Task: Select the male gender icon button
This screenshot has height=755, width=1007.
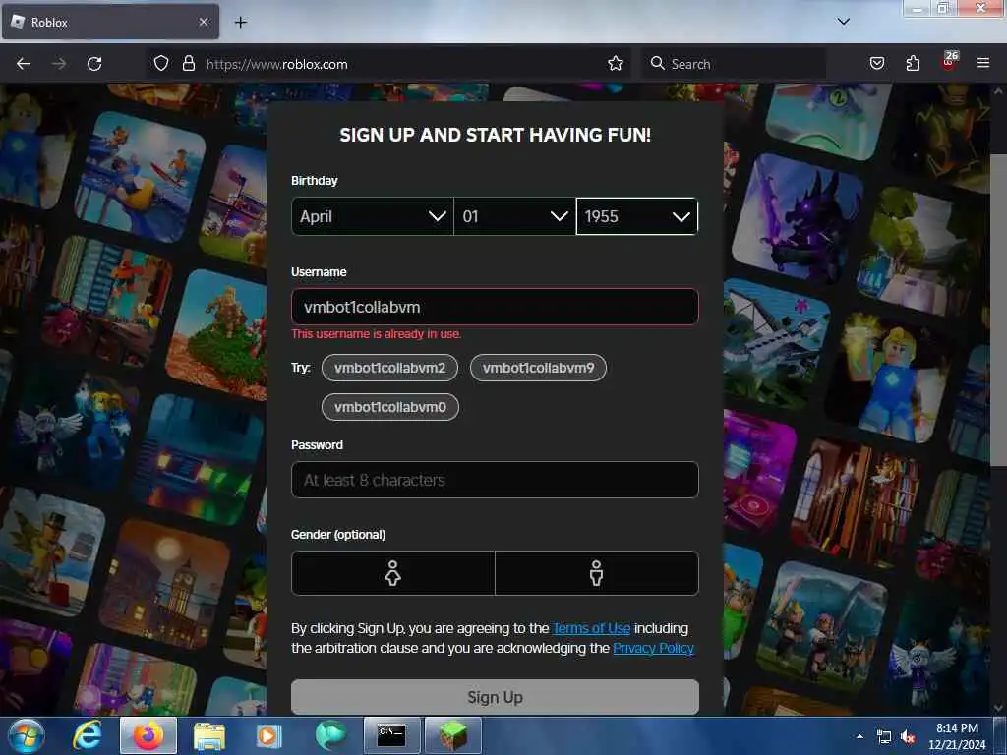Action: [597, 573]
